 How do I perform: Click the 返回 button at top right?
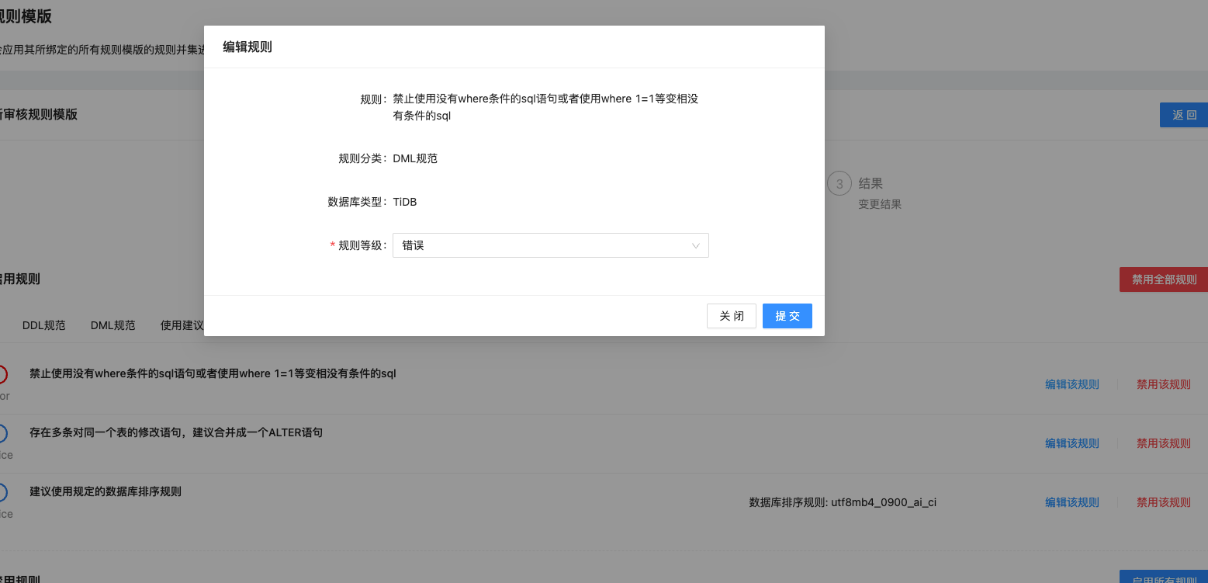(x=1186, y=114)
